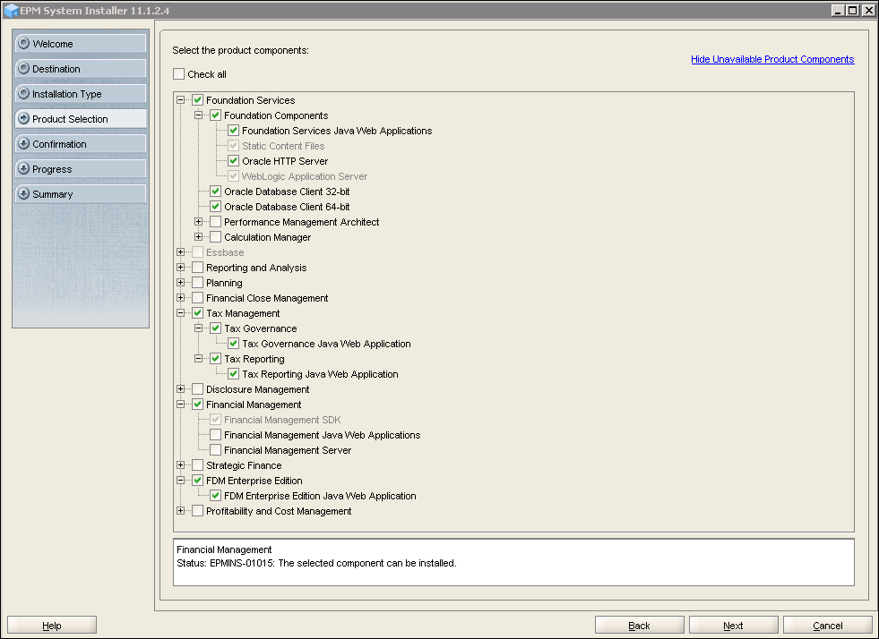879x639 pixels.
Task: Expand the Planning tree node
Action: (180, 282)
